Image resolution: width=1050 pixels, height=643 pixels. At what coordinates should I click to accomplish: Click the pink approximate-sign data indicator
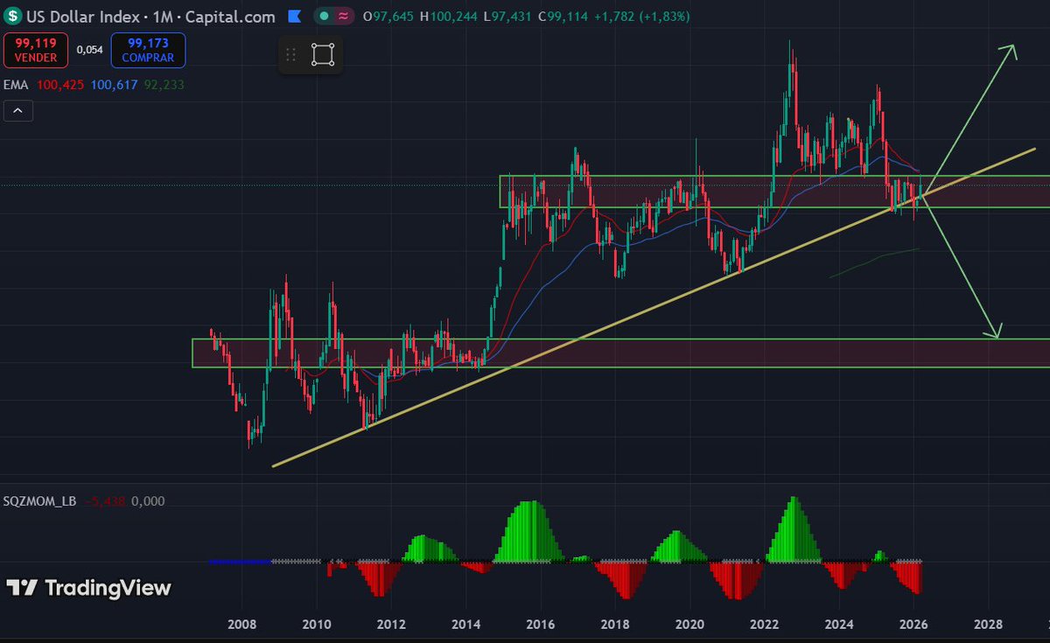[x=344, y=16]
